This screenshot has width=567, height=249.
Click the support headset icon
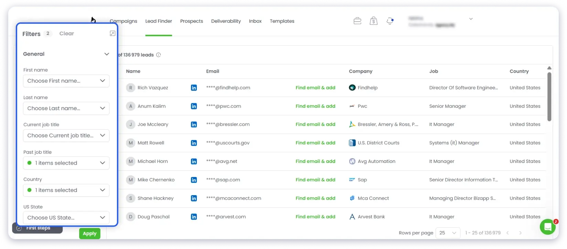[390, 21]
